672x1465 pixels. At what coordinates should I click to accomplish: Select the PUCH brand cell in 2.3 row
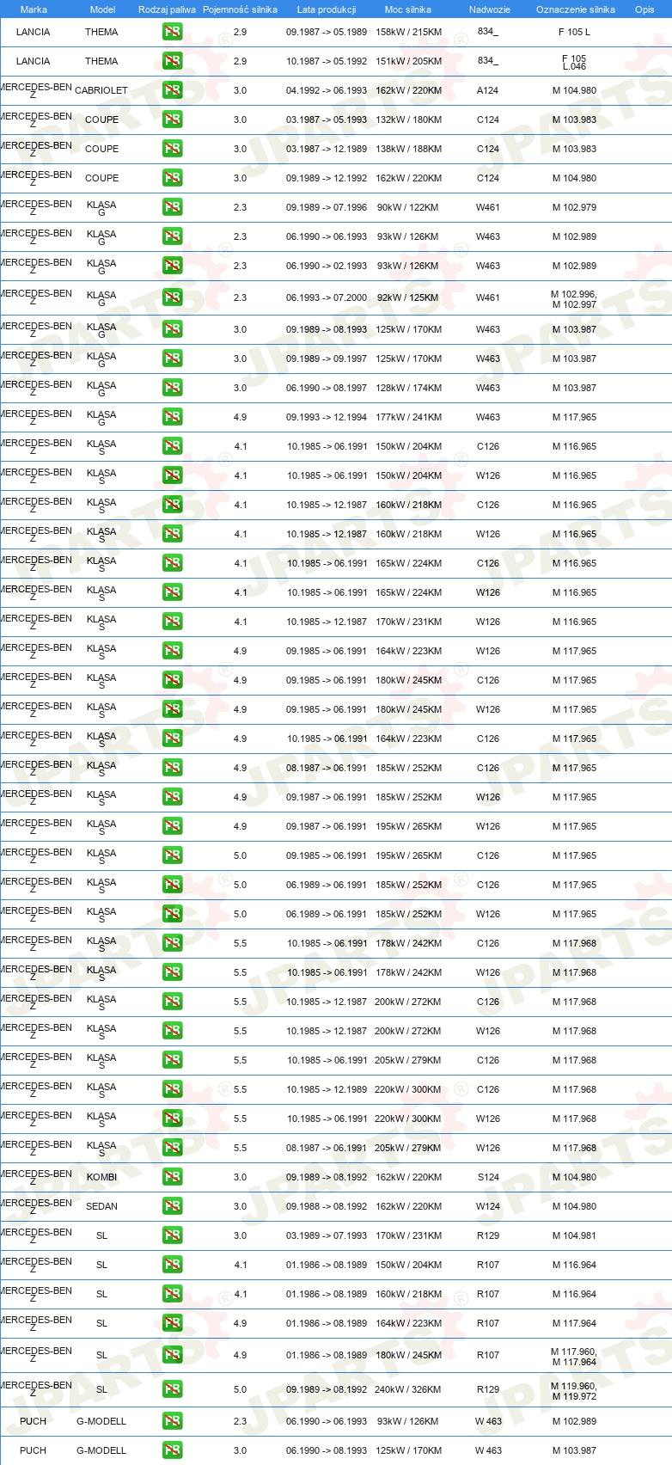tap(34, 1421)
